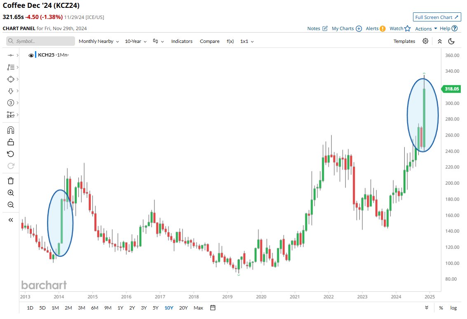
Task: Open the Alerts link
Action: [x=375, y=28]
